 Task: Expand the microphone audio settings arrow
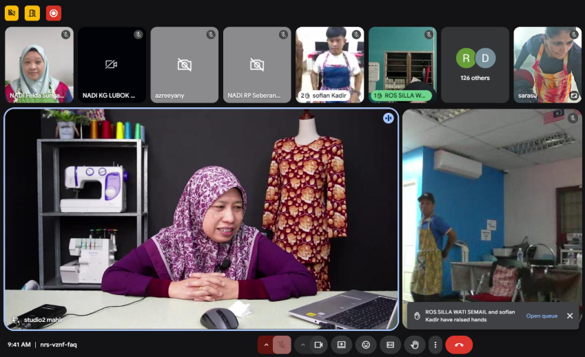[266, 345]
